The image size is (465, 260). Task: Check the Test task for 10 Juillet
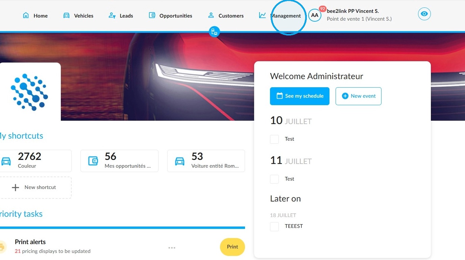274,139
